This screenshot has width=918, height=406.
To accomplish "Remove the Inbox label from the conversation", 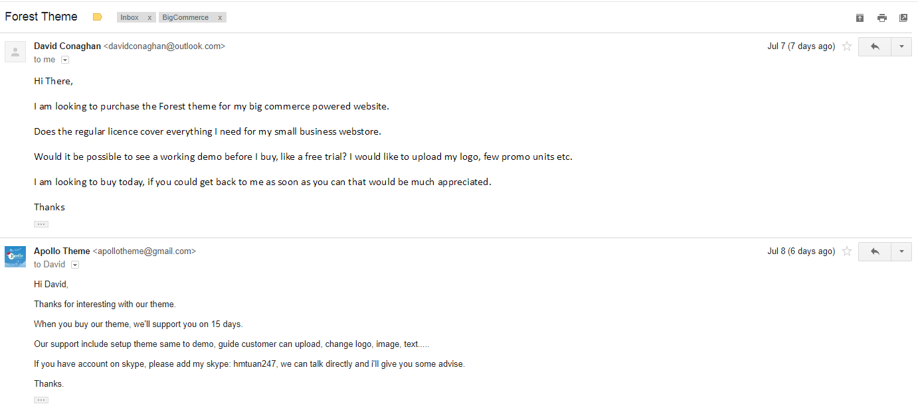I will 149,17.
